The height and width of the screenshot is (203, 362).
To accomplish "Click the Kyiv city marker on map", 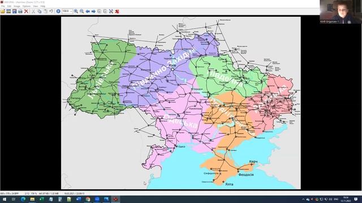I will click(173, 69).
